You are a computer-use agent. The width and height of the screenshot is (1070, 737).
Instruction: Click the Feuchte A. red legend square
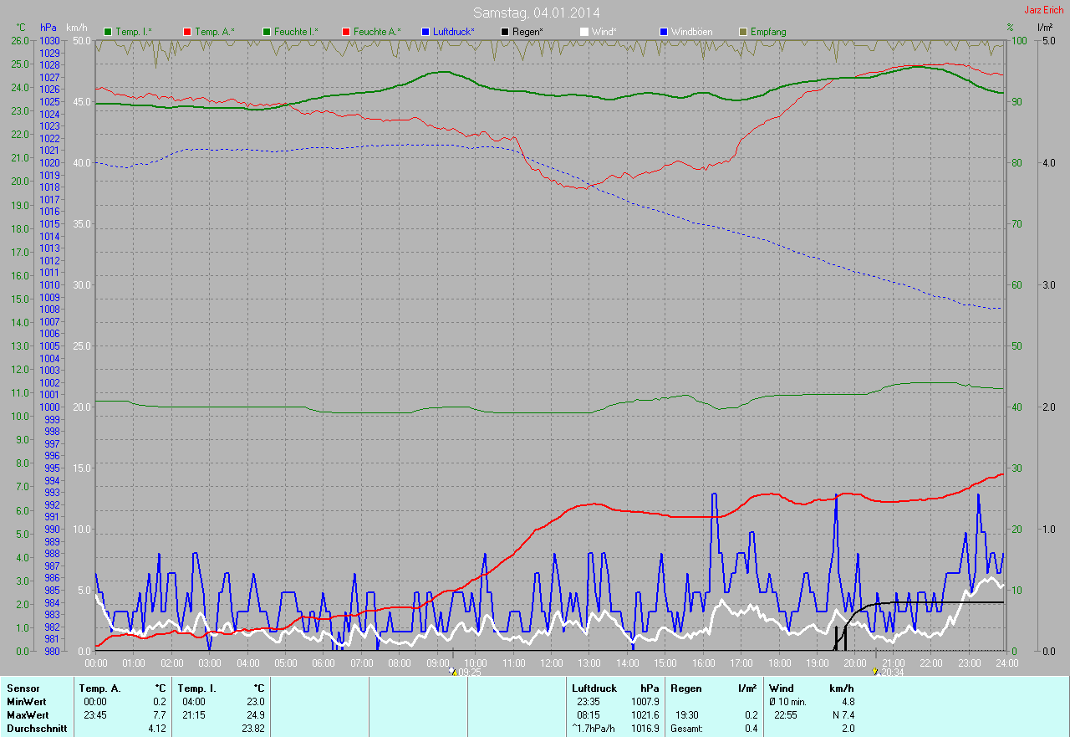(x=346, y=32)
